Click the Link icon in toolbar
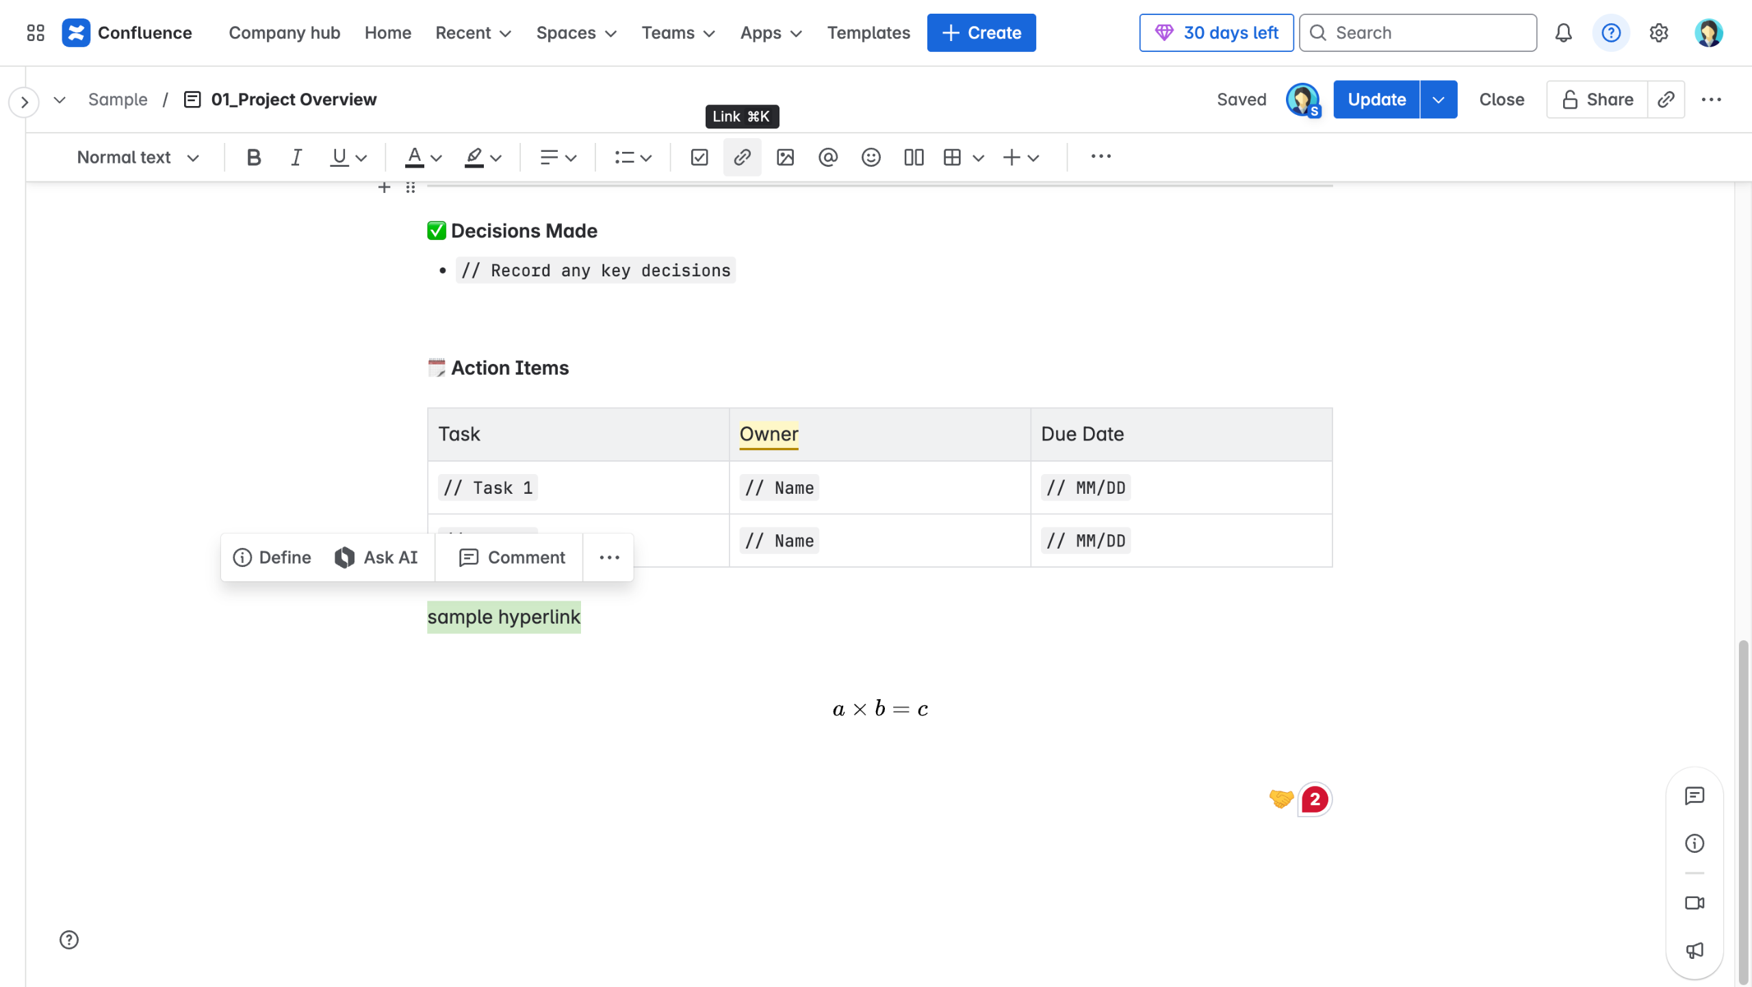1752x987 pixels. 742,157
